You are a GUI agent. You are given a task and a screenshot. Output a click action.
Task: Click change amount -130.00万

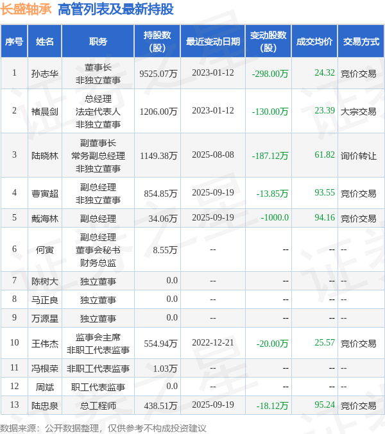click(x=270, y=112)
